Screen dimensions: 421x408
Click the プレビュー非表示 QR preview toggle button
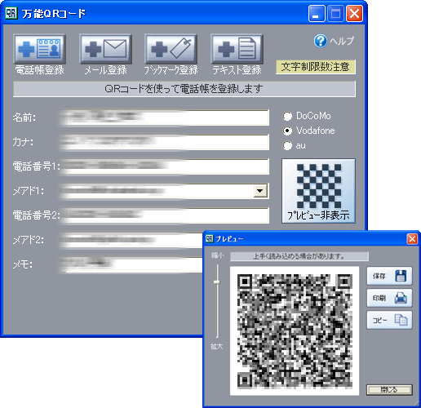pos(318,191)
